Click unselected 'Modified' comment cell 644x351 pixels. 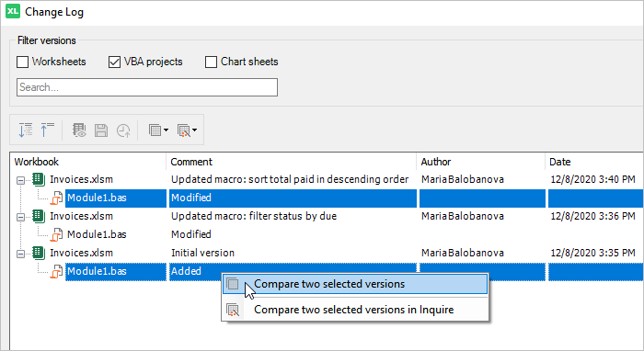(191, 234)
